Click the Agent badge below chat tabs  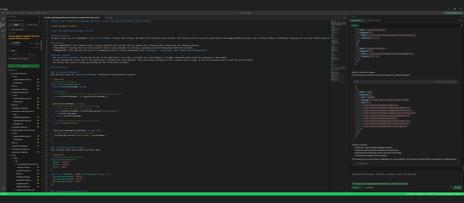tap(355, 26)
